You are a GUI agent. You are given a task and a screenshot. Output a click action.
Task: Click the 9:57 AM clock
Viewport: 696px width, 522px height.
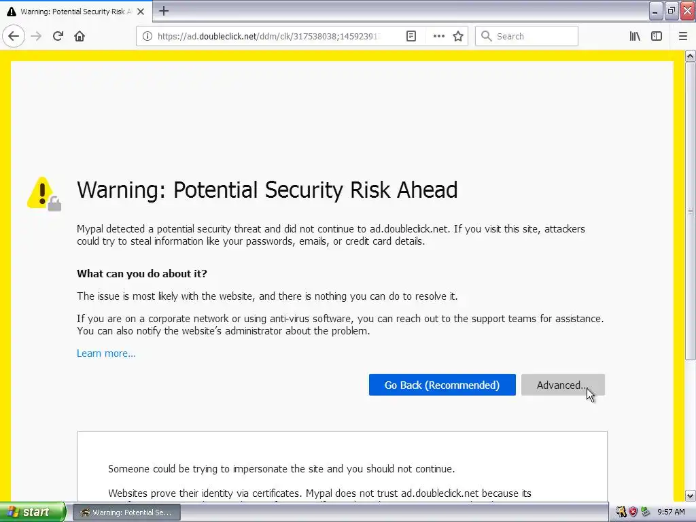pos(671,512)
